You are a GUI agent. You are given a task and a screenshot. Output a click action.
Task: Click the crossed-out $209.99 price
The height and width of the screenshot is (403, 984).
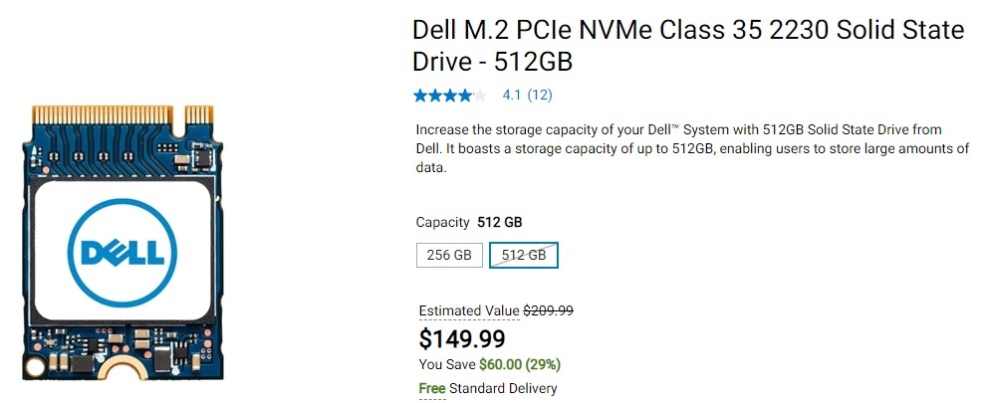[x=549, y=310]
